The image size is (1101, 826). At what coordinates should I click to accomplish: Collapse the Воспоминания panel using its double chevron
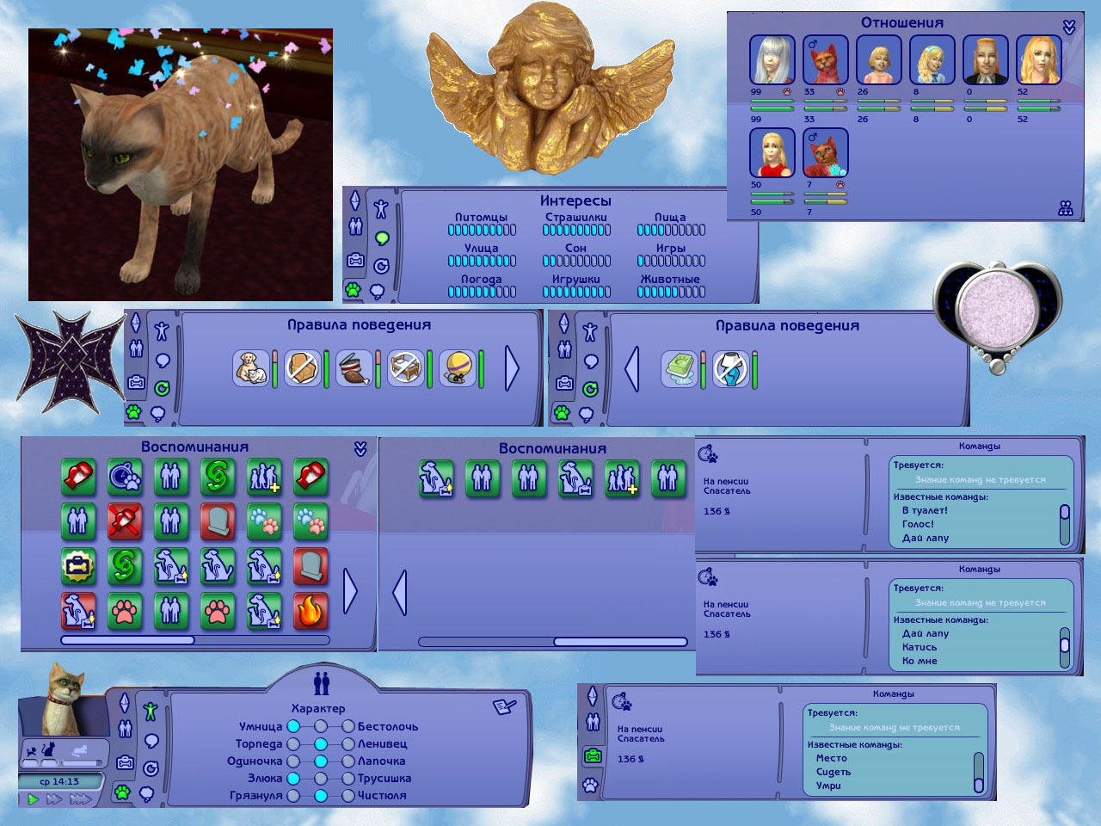(360, 449)
